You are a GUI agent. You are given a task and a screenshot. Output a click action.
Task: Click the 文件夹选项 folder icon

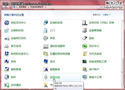(85, 54)
